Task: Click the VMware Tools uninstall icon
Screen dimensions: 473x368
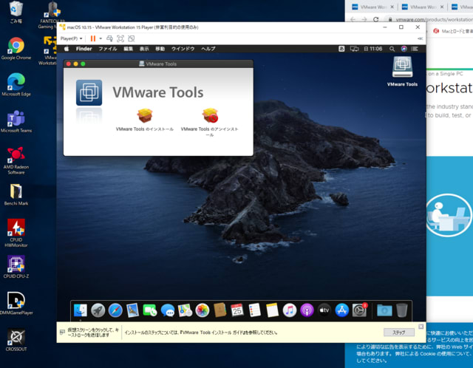Action: click(x=210, y=116)
